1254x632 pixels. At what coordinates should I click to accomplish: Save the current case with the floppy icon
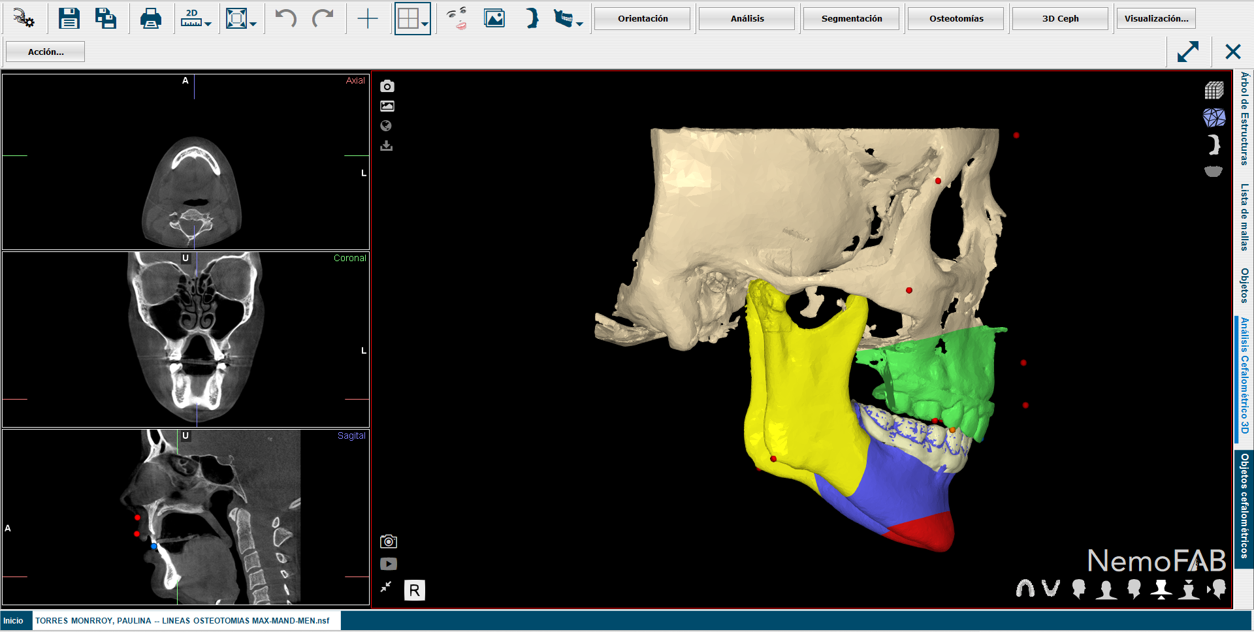(x=69, y=18)
